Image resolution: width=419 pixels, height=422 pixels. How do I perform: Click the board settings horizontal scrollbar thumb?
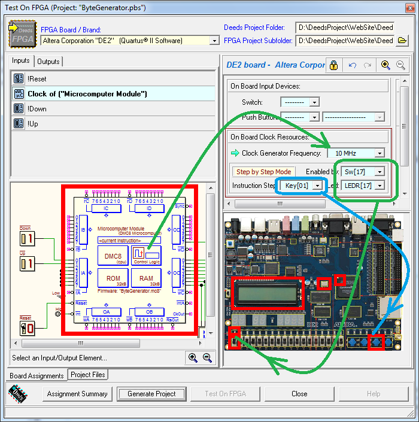[280, 204]
